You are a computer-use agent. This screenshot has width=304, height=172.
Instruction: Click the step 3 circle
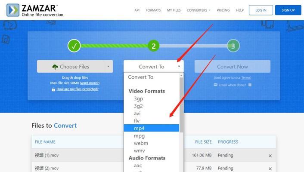click(233, 46)
